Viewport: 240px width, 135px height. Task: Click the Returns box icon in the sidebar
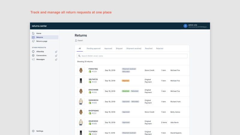33,37
